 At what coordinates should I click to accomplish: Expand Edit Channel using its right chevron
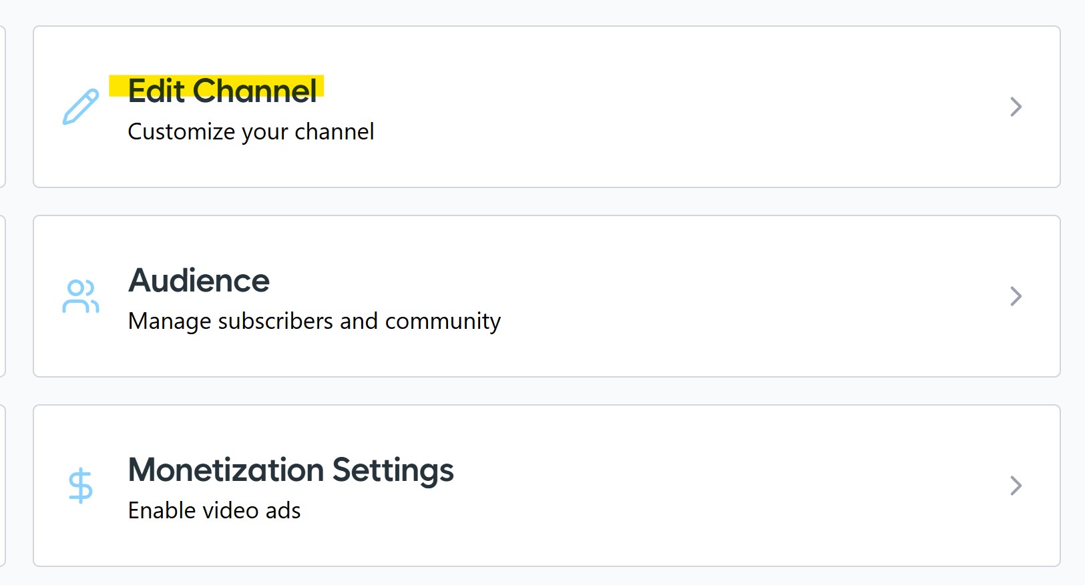point(1016,107)
